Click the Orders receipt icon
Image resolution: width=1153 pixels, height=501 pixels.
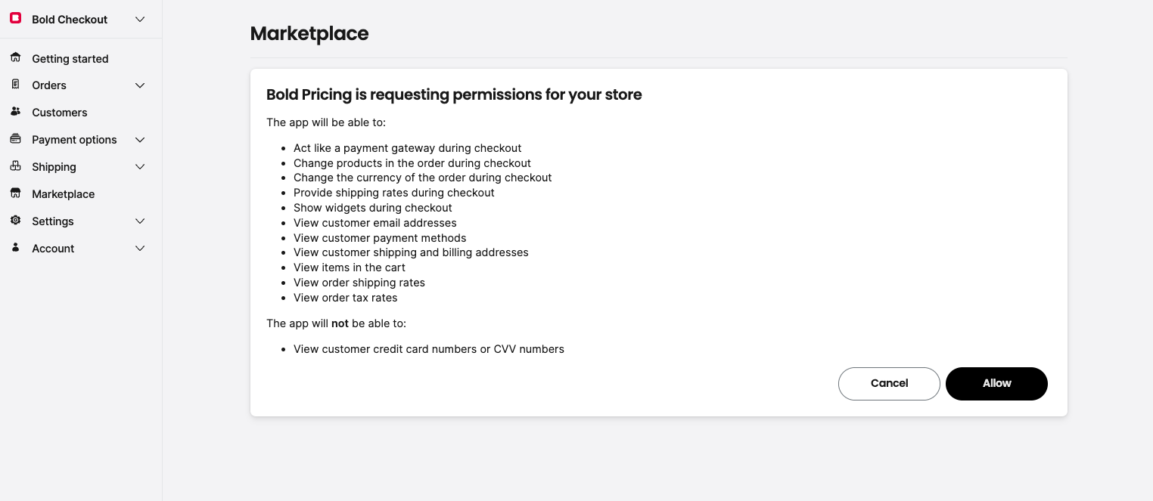15,85
